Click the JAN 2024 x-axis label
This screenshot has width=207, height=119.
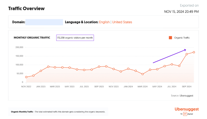pyautogui.click(x=128, y=86)
